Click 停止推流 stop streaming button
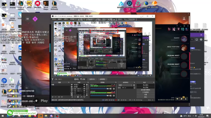The height and width of the screenshot is (118, 211). click(x=146, y=85)
